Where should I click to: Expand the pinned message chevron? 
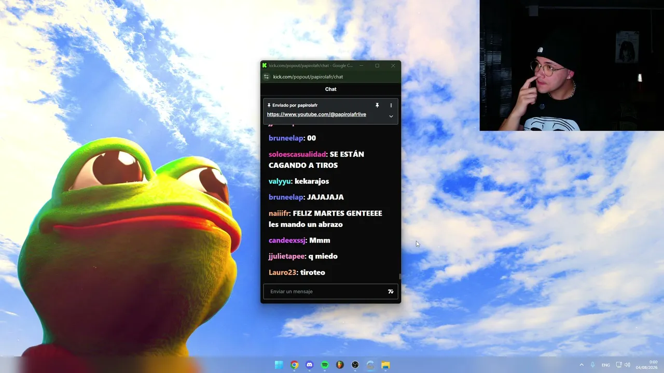click(391, 116)
